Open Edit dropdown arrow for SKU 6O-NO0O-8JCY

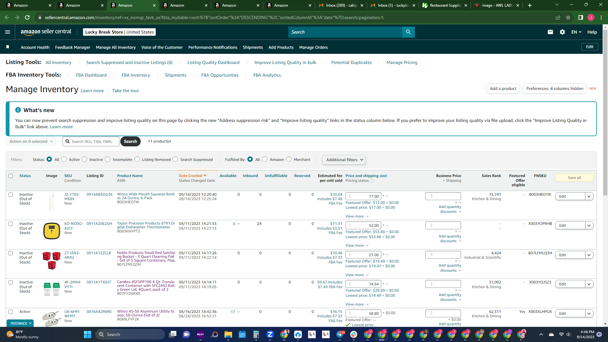pyautogui.click(x=589, y=225)
